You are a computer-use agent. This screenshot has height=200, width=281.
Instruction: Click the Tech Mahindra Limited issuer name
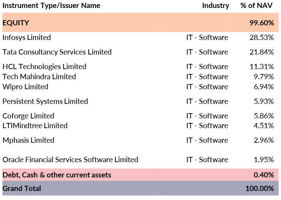pos(39,77)
